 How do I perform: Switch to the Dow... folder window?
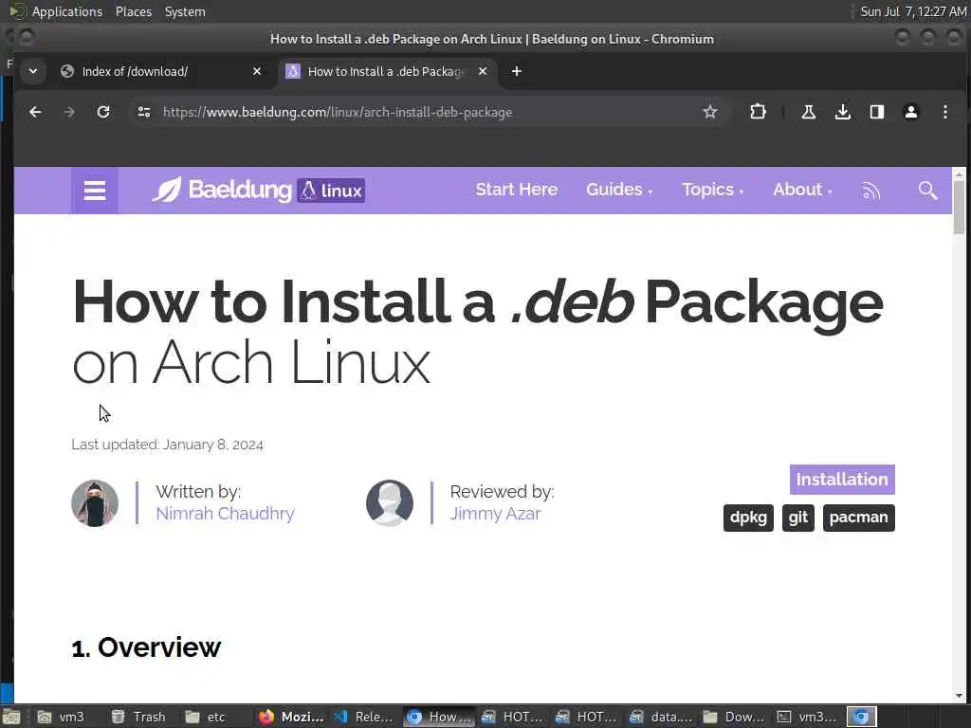735,717
